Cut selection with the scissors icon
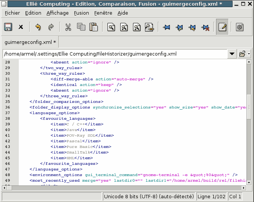Image resolution: width=254 pixels, height=202 pixels. click(x=68, y=27)
